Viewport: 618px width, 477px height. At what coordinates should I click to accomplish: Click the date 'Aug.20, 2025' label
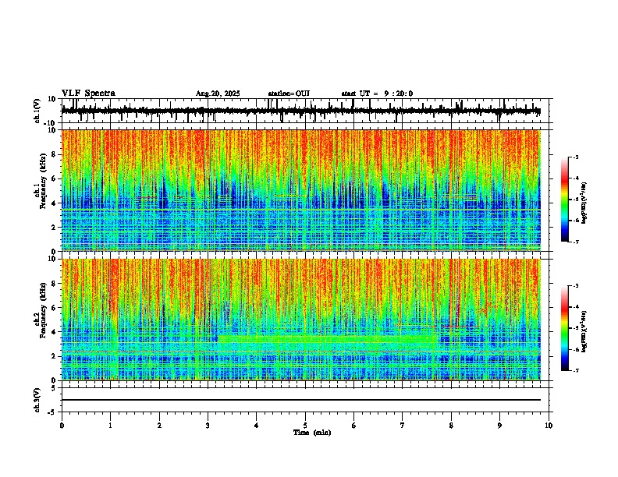tap(218, 94)
